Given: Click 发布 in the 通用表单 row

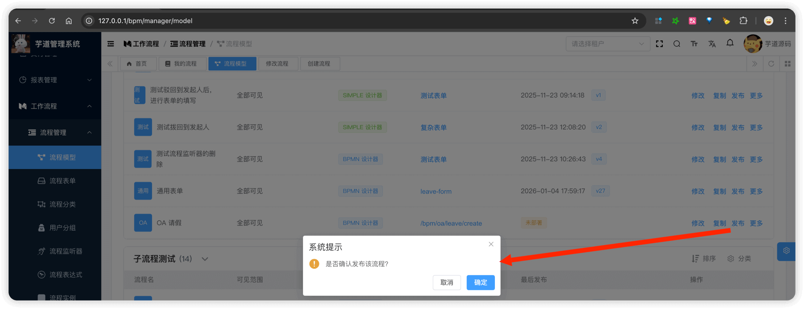Looking at the screenshot, I should pyautogui.click(x=738, y=191).
